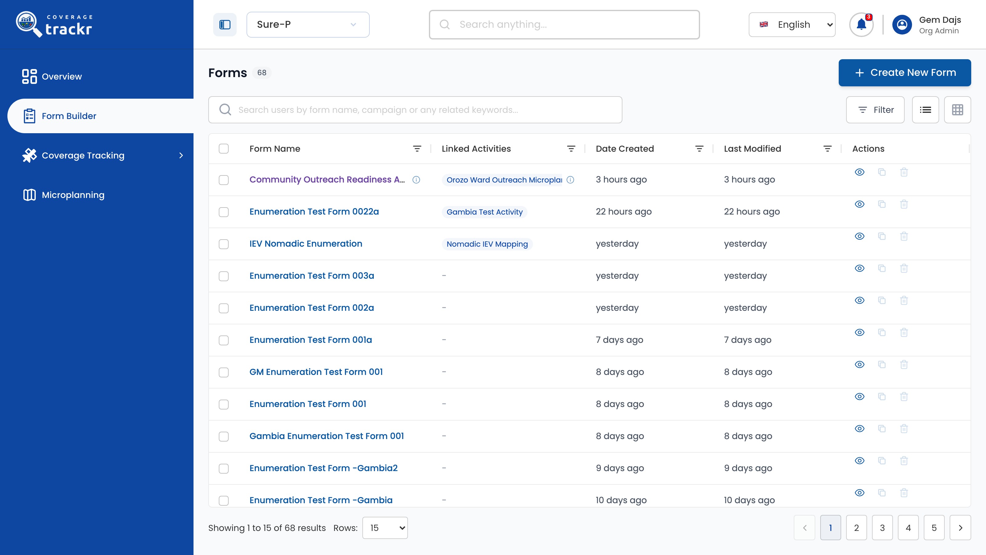This screenshot has height=555, width=986.
Task: Duplicate GM Enumeration Test Form 001
Action: pyautogui.click(x=882, y=364)
